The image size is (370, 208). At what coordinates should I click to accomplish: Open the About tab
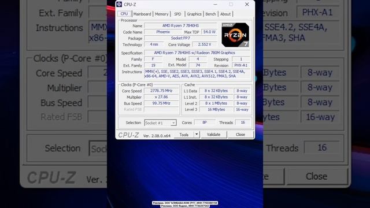[x=225, y=14]
